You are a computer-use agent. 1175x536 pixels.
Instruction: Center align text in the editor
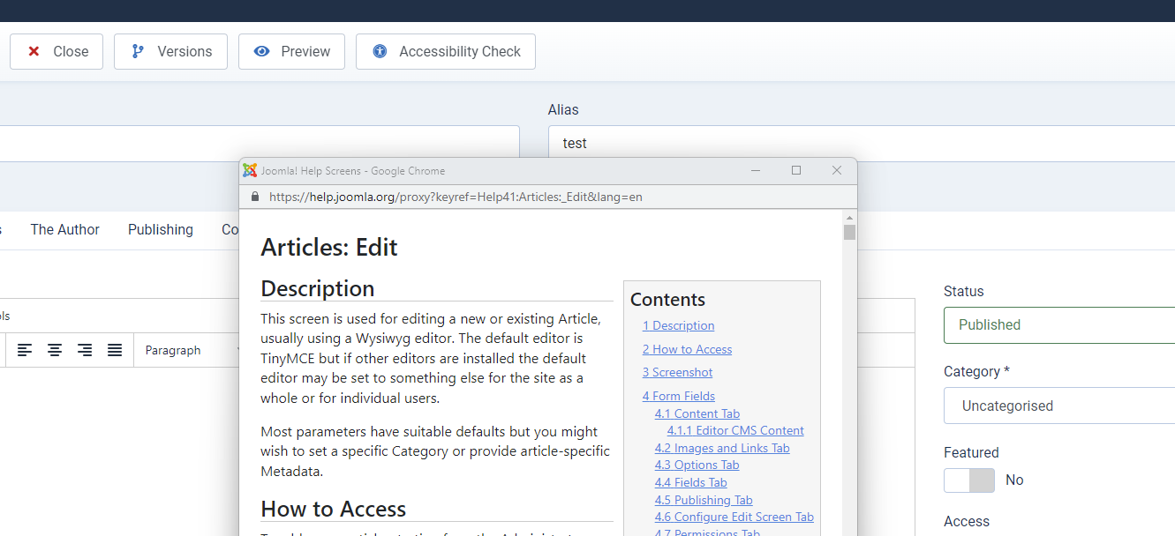[55, 350]
